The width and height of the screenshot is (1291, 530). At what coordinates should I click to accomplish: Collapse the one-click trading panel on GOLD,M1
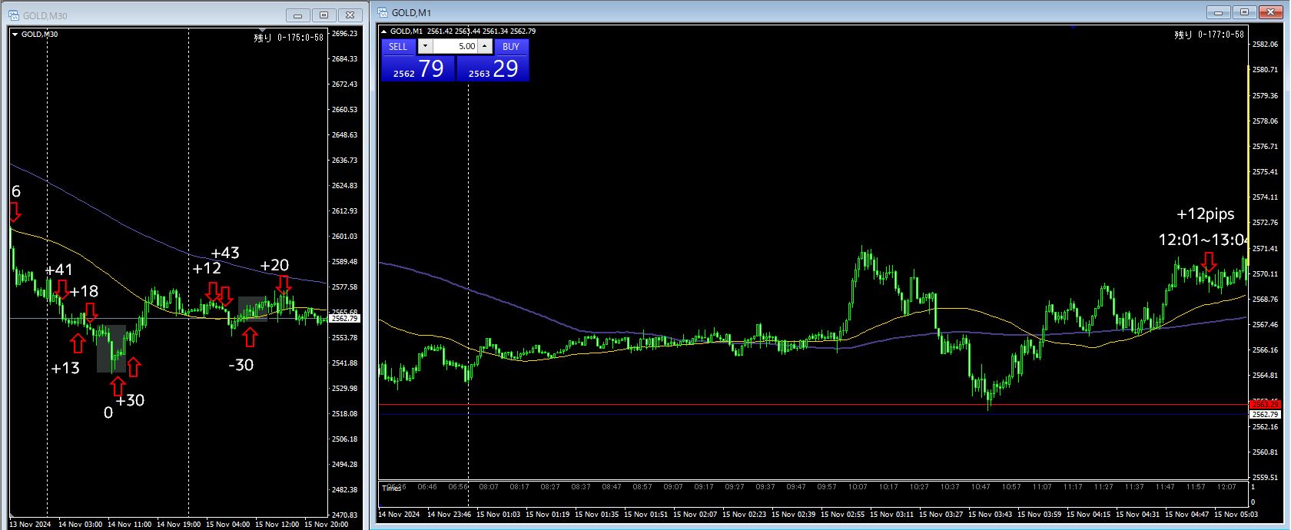coord(384,31)
